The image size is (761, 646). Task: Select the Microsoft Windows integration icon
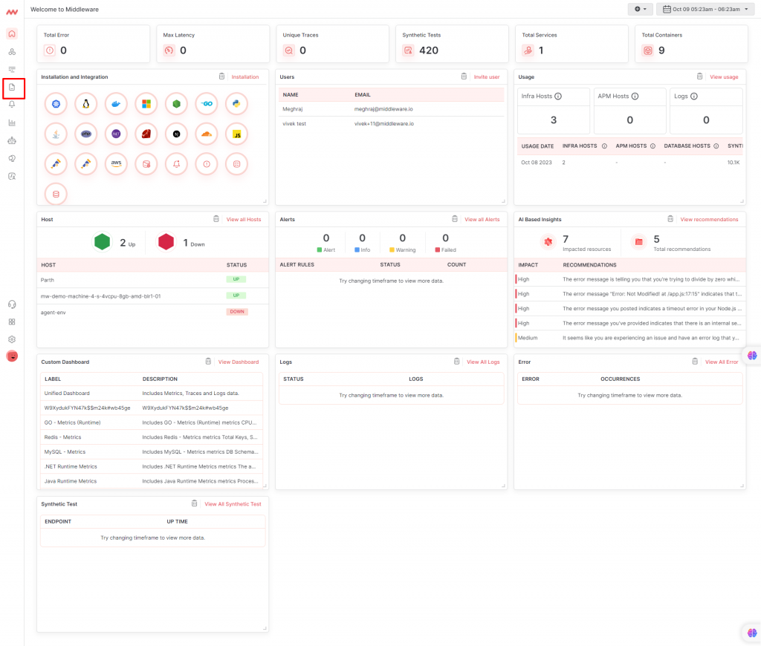coord(146,104)
